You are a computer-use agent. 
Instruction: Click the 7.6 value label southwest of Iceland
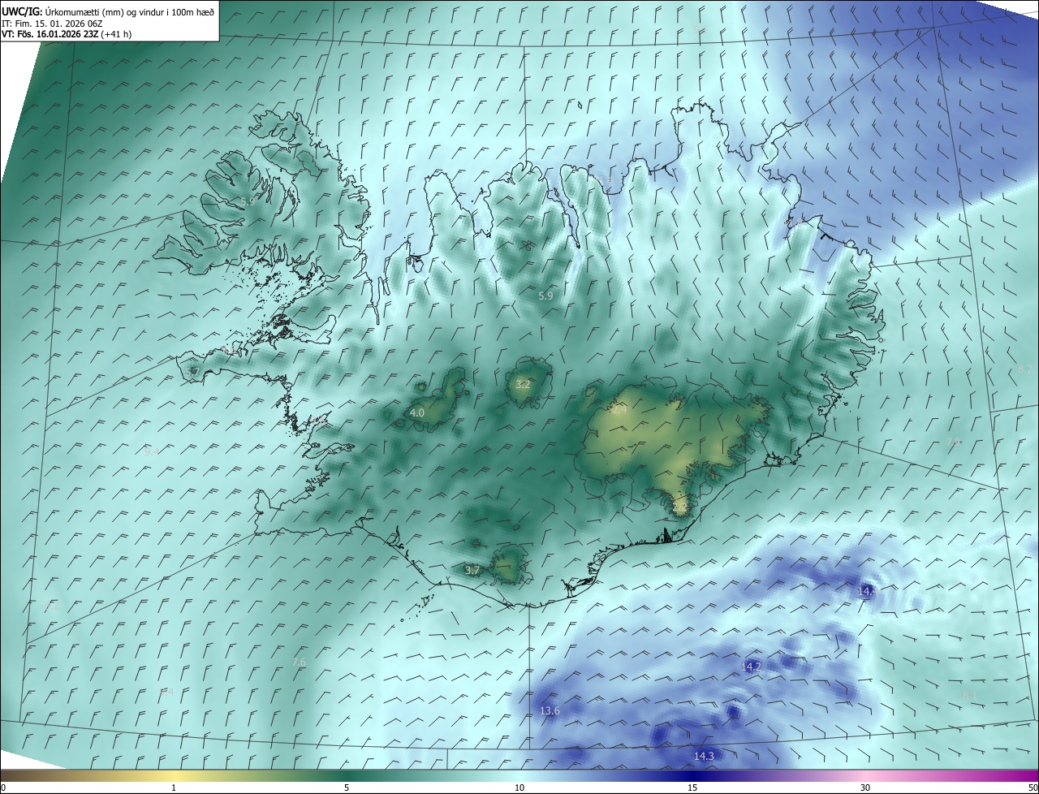point(299,662)
